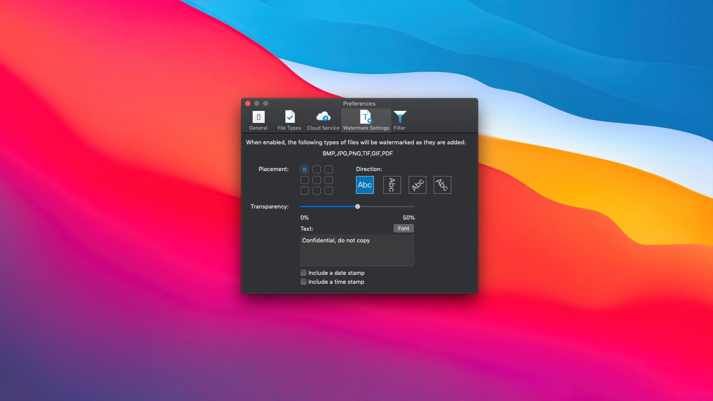Choose vertical rotated Abc direction
Viewport: 713px width, 401px height.
click(x=392, y=185)
